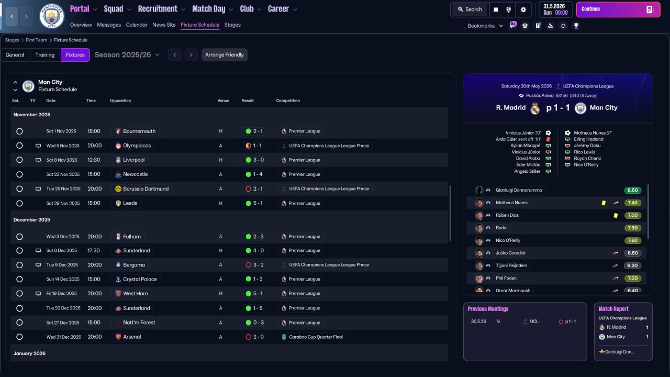
Task: Select the Bournemouth fixture radio button
Action: click(19, 131)
